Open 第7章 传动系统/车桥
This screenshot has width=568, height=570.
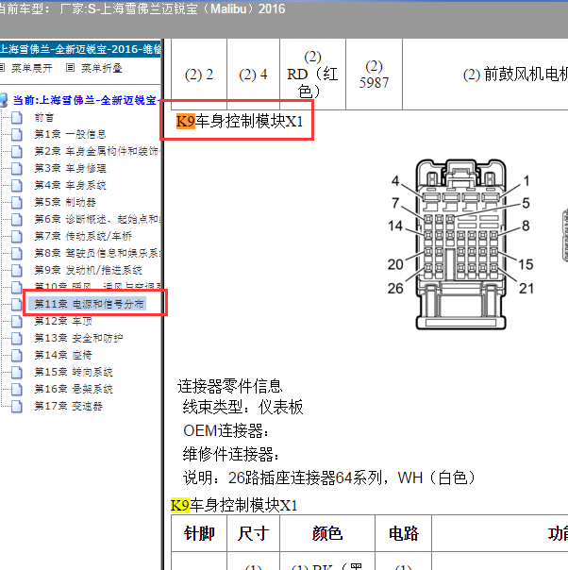[x=83, y=236]
